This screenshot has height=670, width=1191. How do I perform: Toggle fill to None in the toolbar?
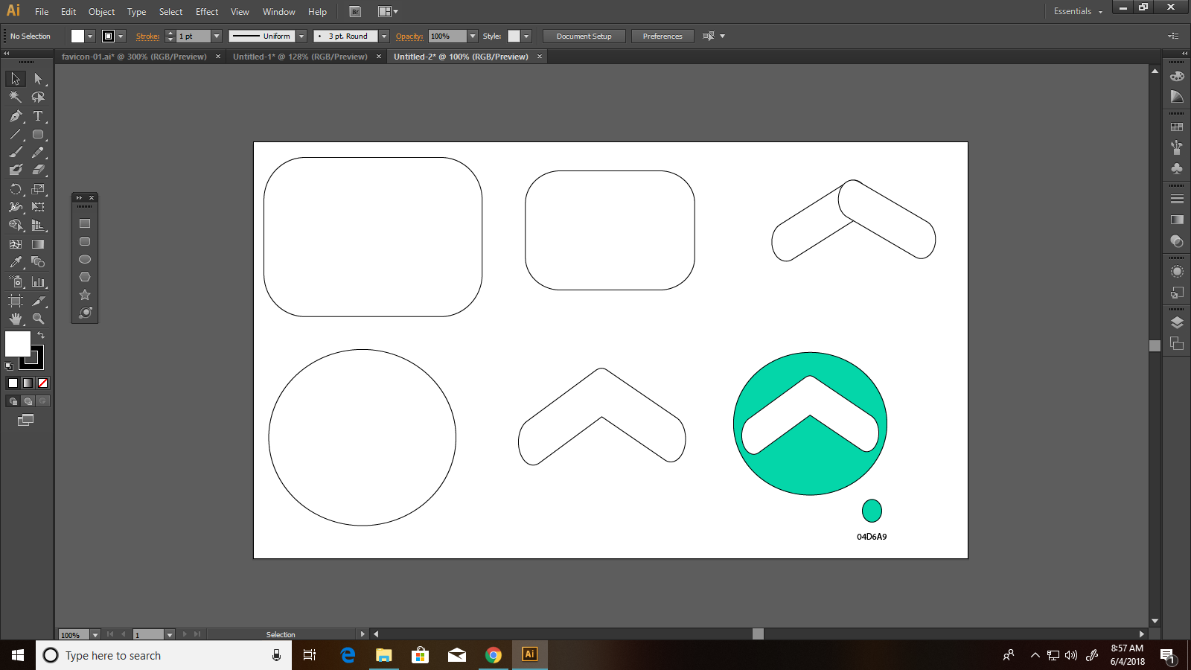click(42, 383)
